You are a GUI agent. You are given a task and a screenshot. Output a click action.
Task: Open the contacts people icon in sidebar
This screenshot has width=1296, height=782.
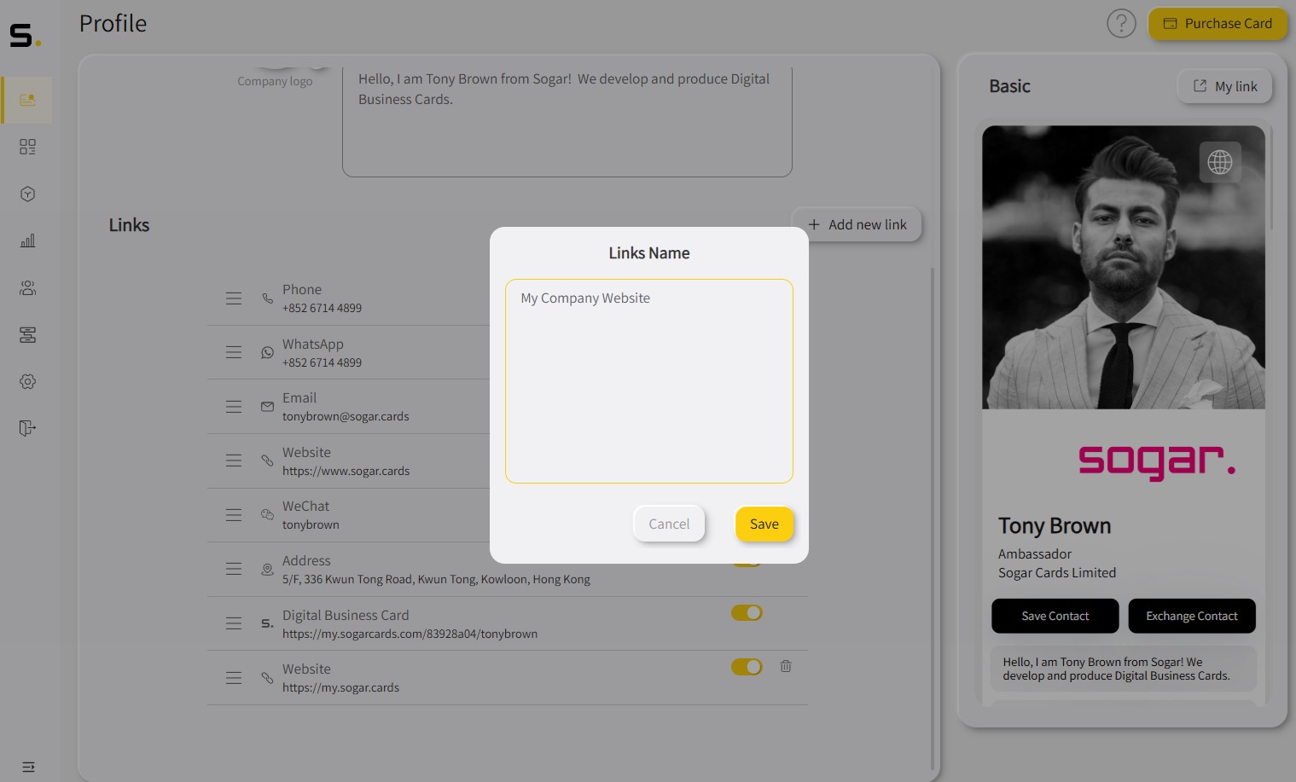pos(27,287)
